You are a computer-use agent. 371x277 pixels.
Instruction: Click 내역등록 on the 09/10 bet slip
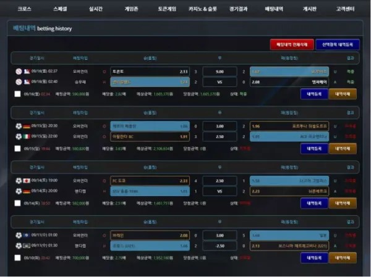[x=313, y=257]
